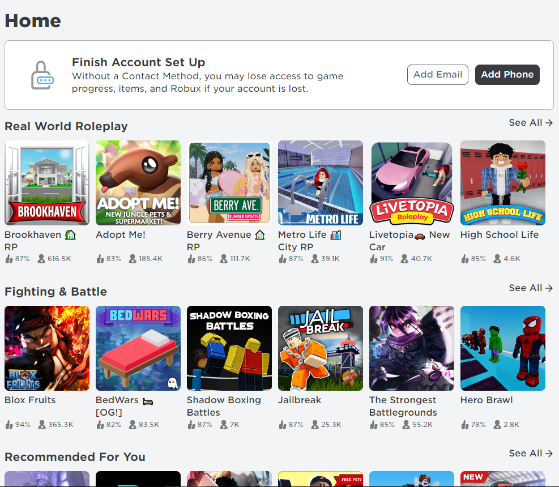Viewport: 559px width, 487px height.
Task: Open the High School Life icon
Action: click(503, 183)
